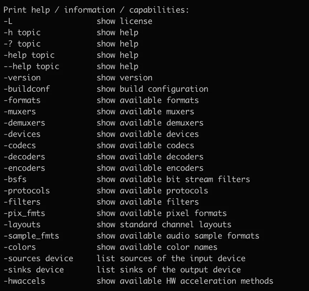
Task: Select the -demuxers flag text
Action: pyautogui.click(x=24, y=123)
